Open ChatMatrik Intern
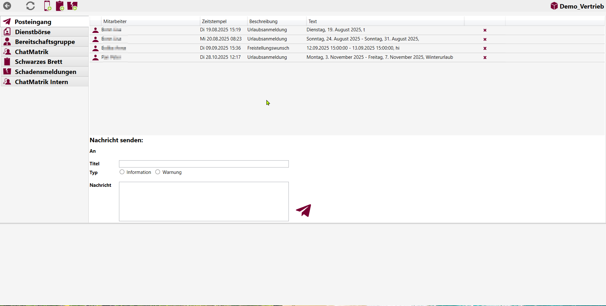Viewport: 606px width, 306px height. click(x=41, y=82)
